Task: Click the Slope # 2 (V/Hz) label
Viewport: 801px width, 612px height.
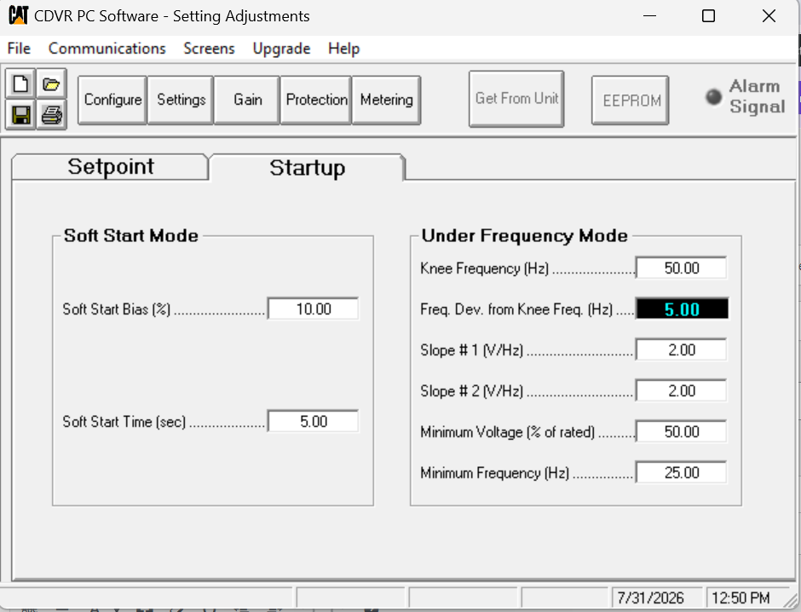Action: 471,390
